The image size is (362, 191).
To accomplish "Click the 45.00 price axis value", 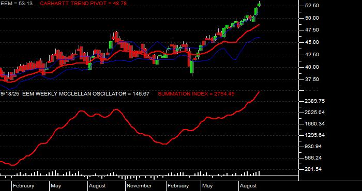I will (312, 42).
